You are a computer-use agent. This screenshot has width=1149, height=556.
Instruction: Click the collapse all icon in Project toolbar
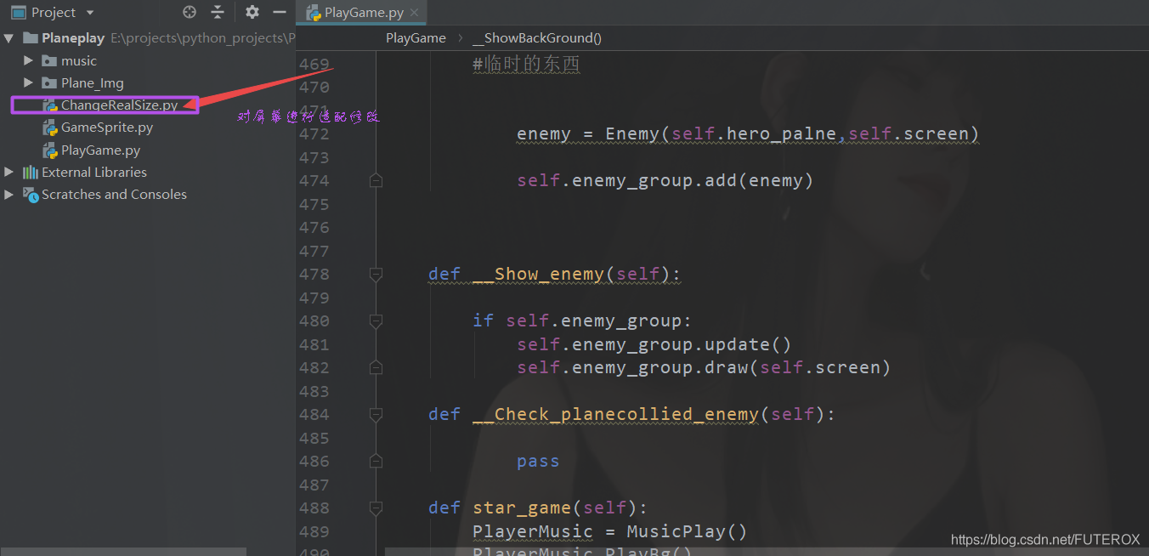218,12
